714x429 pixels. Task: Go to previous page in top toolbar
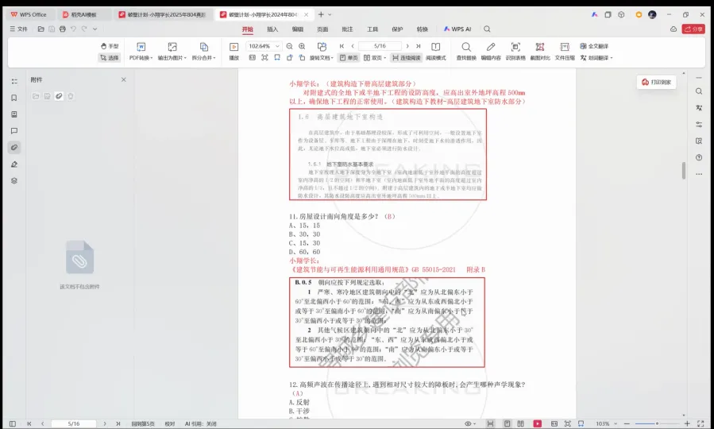(353, 46)
